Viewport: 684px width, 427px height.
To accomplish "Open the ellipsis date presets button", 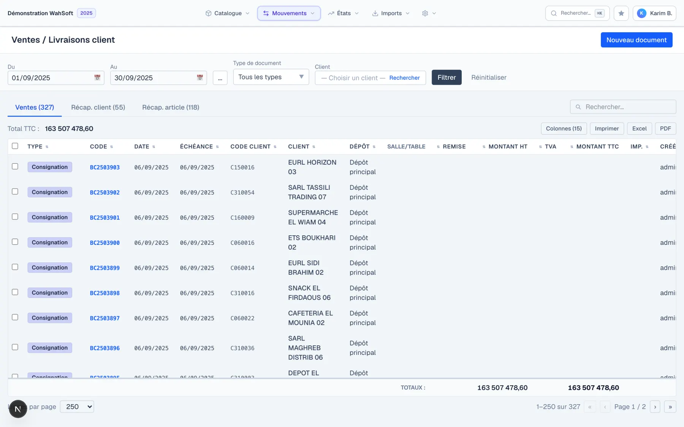I will [x=220, y=78].
